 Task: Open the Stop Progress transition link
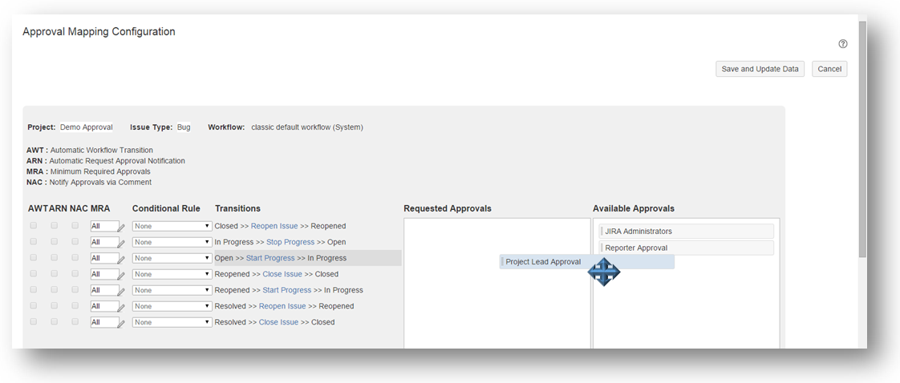coord(290,242)
